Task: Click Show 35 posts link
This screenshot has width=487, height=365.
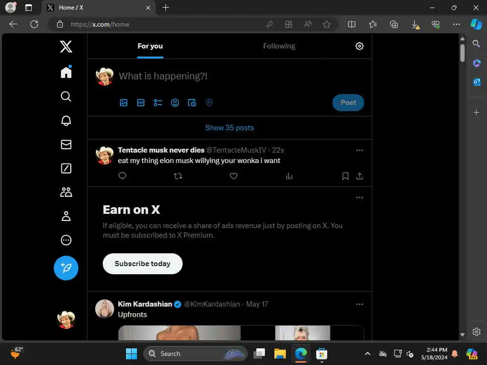Action: click(x=230, y=127)
